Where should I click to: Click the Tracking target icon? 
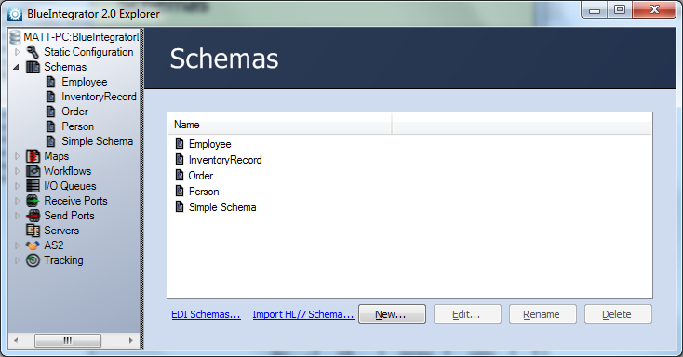click(x=33, y=260)
